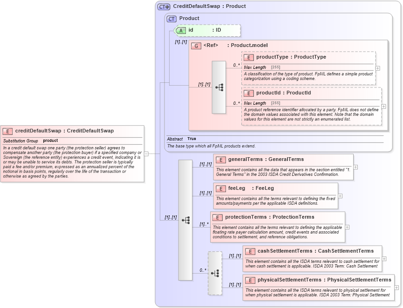The image size is (403, 308).
Task: Expand the generalTerms element
Action: 355,167
